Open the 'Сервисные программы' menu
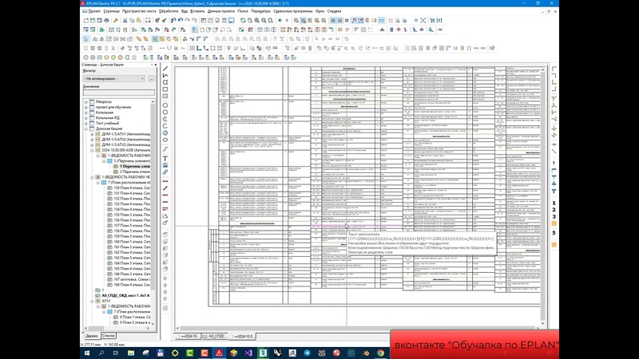The height and width of the screenshot is (359, 639). tap(292, 11)
